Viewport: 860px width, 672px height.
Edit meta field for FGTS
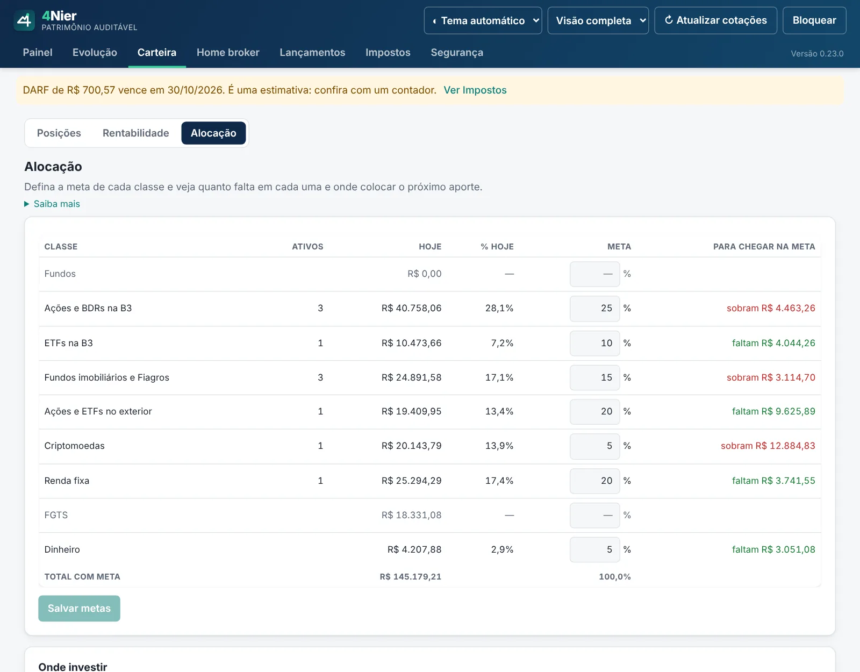click(594, 516)
